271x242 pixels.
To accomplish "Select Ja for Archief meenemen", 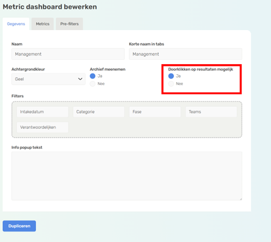I will pyautogui.click(x=93, y=76).
